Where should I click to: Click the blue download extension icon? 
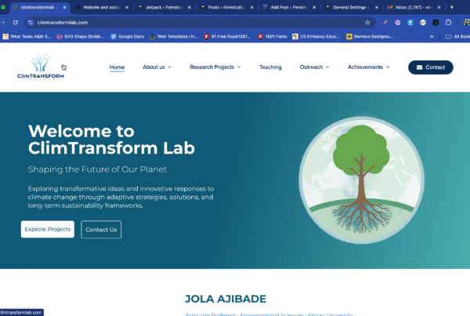[410, 22]
